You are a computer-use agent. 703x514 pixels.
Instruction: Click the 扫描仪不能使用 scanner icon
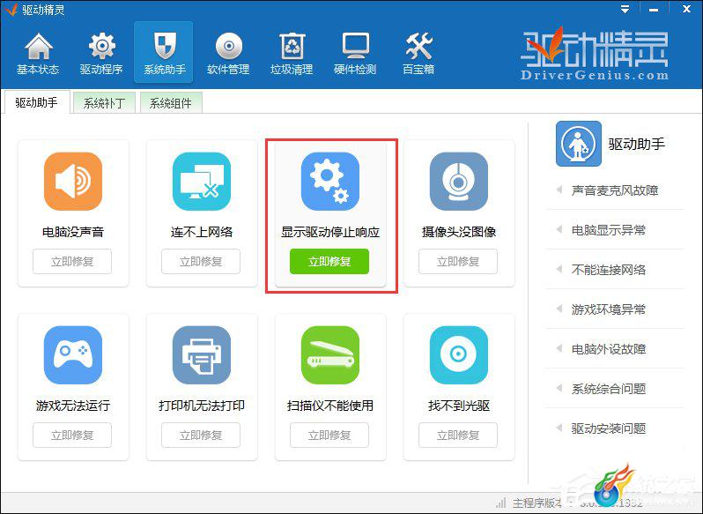(330, 354)
